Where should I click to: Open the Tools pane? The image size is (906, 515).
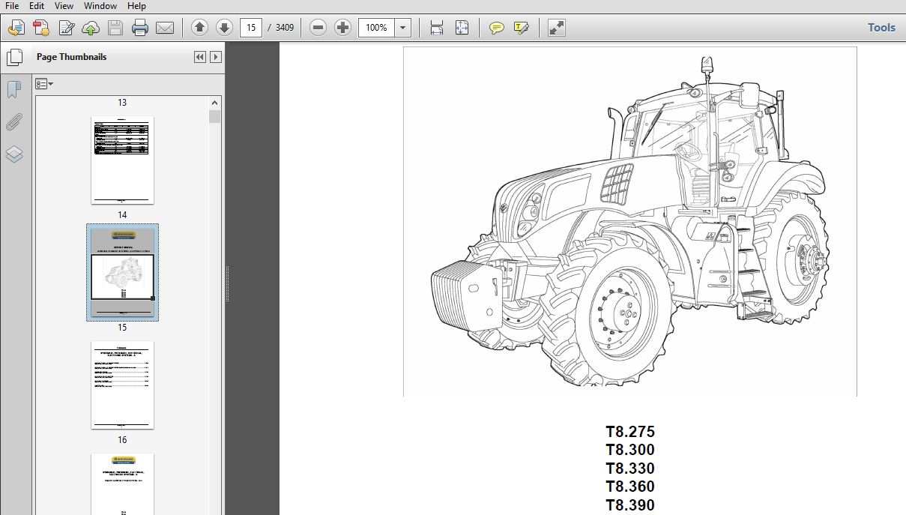(x=881, y=28)
